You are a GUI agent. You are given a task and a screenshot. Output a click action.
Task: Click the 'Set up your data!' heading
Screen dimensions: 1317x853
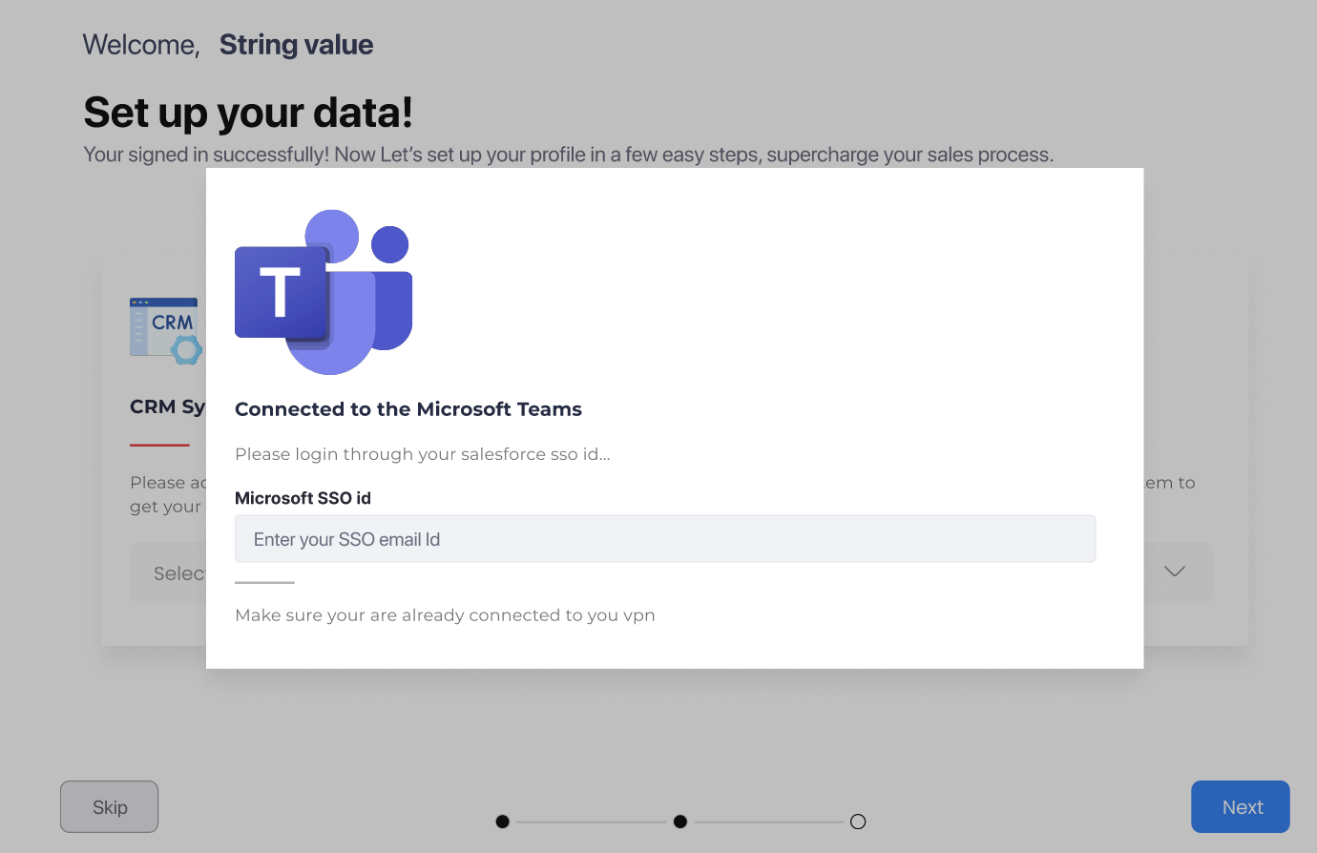pyautogui.click(x=248, y=113)
